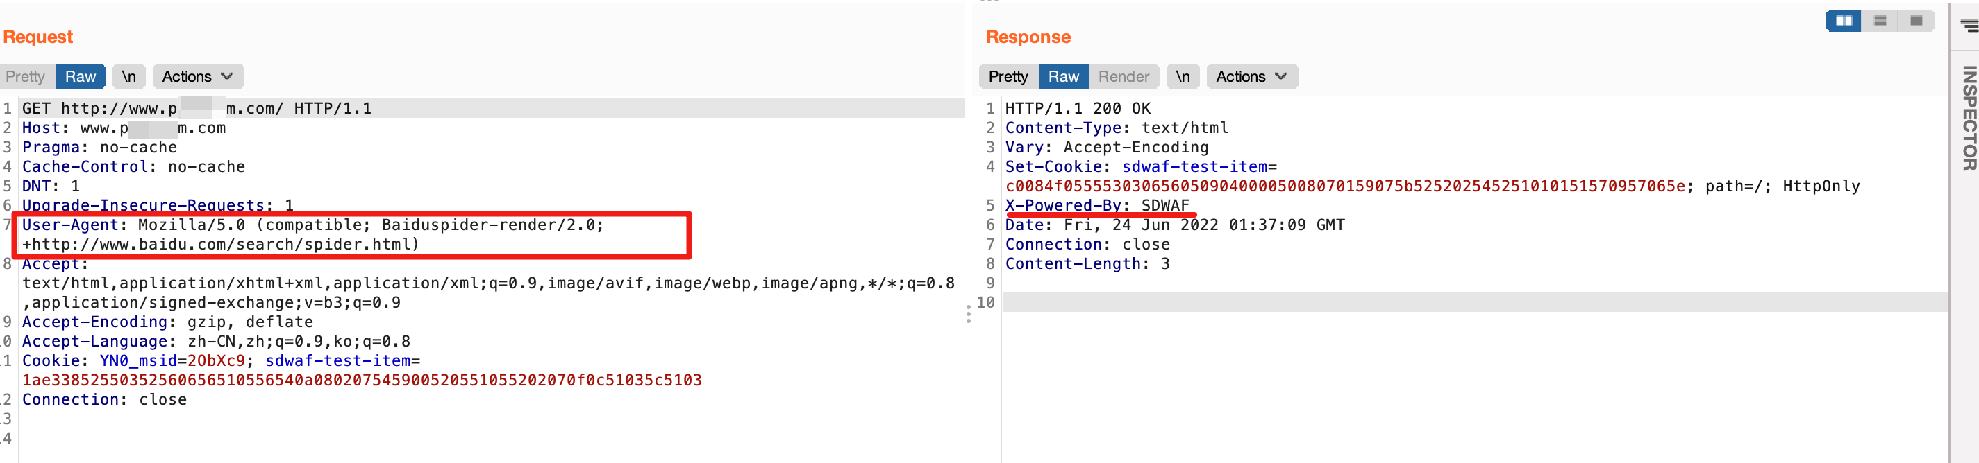
Task: Click the vertical INSPECTOR label
Action: 1969,117
